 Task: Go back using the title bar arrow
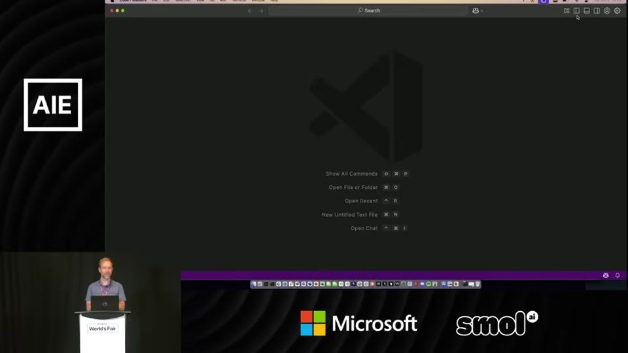point(251,11)
